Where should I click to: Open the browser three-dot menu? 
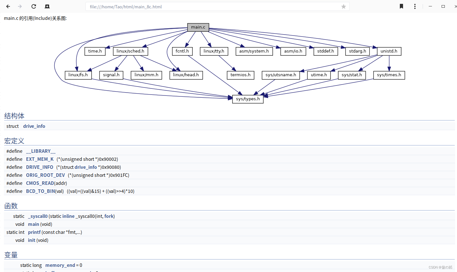coord(415,6)
